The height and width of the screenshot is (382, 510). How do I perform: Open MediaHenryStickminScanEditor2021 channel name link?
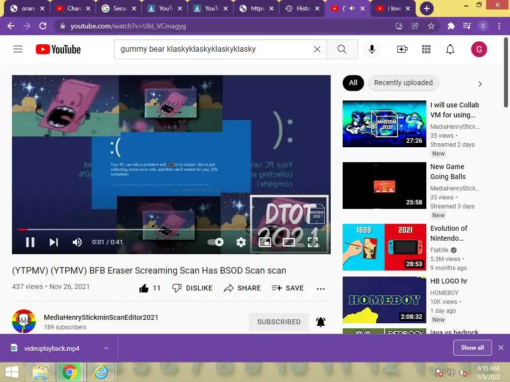(101, 317)
